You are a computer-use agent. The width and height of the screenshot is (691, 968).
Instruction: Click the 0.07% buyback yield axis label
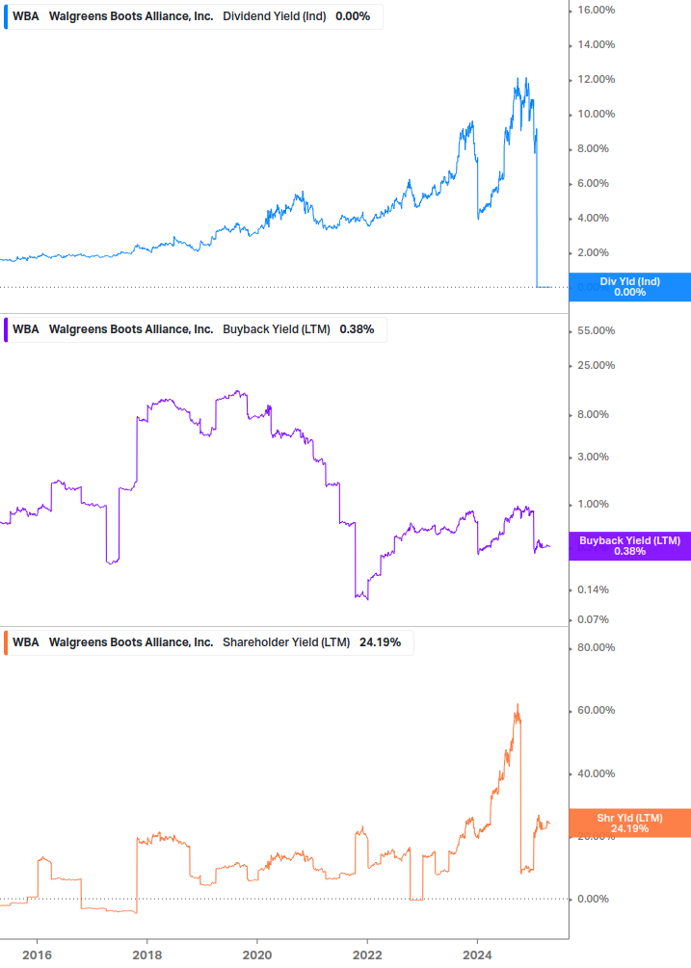pos(593,619)
